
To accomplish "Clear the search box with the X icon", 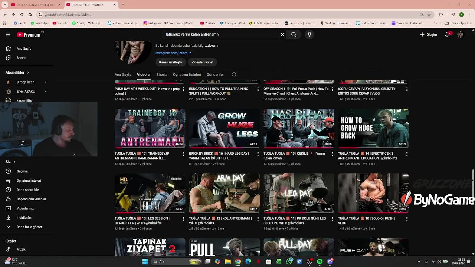I will pos(282,34).
